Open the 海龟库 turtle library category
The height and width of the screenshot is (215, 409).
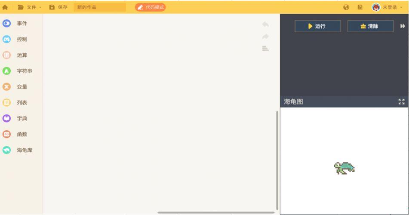pyautogui.click(x=18, y=150)
